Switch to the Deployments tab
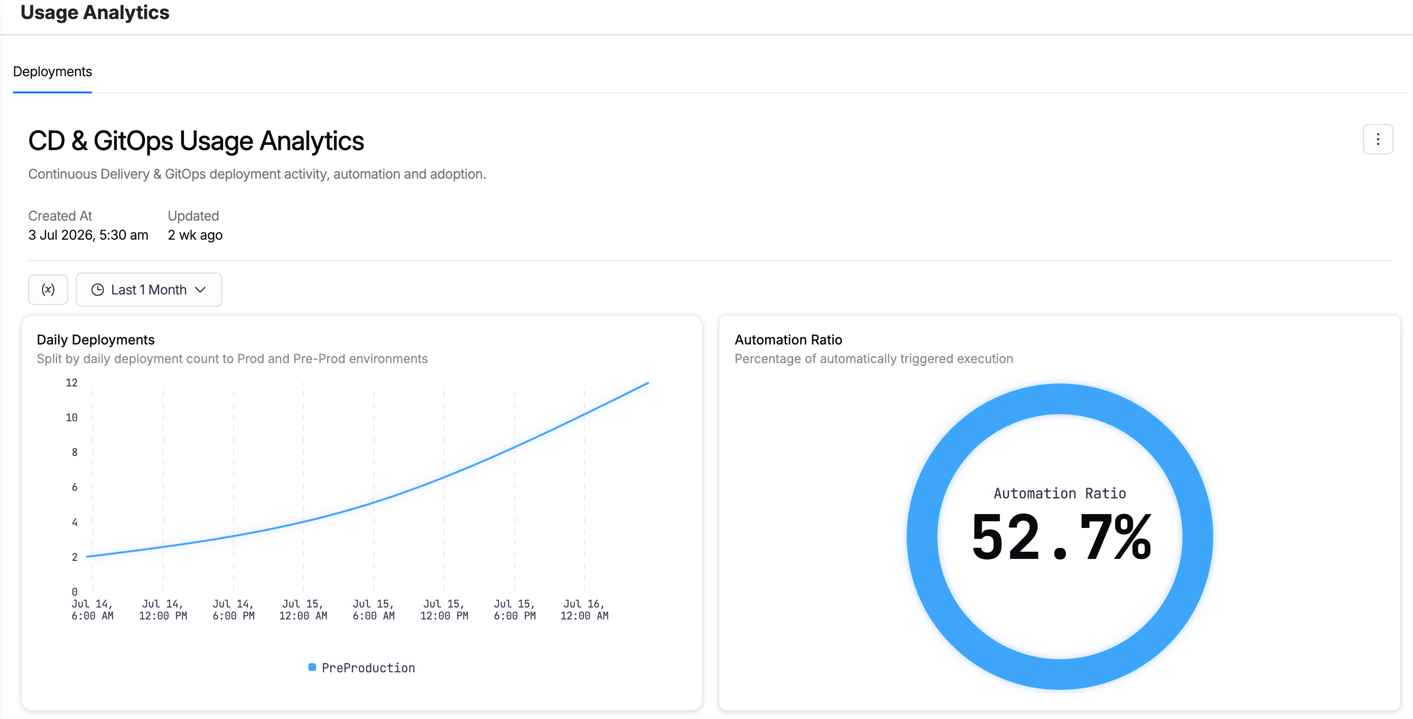 (52, 72)
